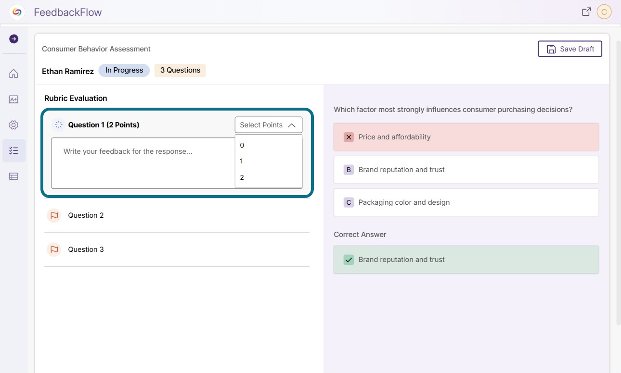Select the checklist sidebar icon
This screenshot has width=621, height=373.
(14, 150)
